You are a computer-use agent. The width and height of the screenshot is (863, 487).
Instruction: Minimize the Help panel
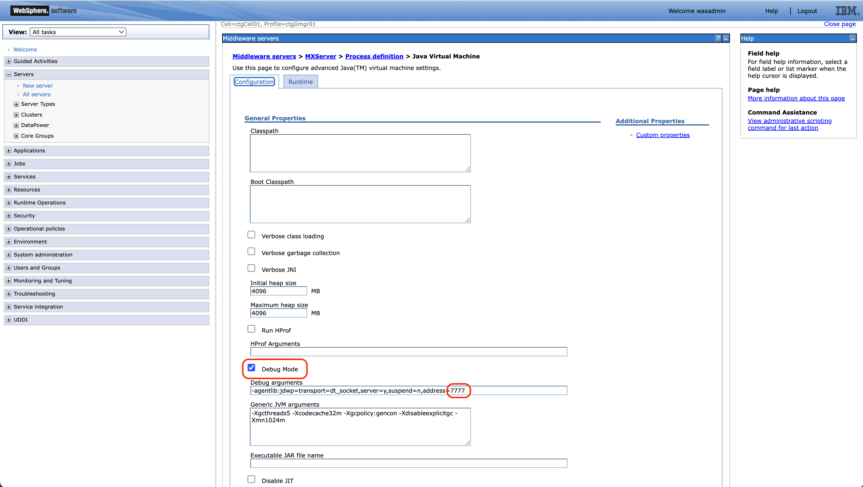tap(852, 38)
